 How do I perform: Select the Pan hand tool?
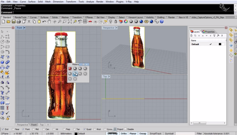(x=49, y=22)
